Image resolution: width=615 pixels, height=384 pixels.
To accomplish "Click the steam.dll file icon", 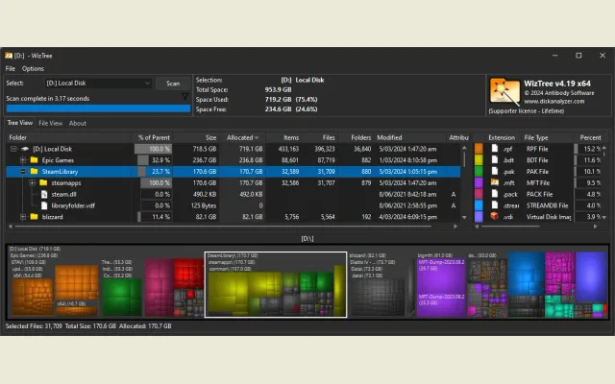I will (x=44, y=194).
